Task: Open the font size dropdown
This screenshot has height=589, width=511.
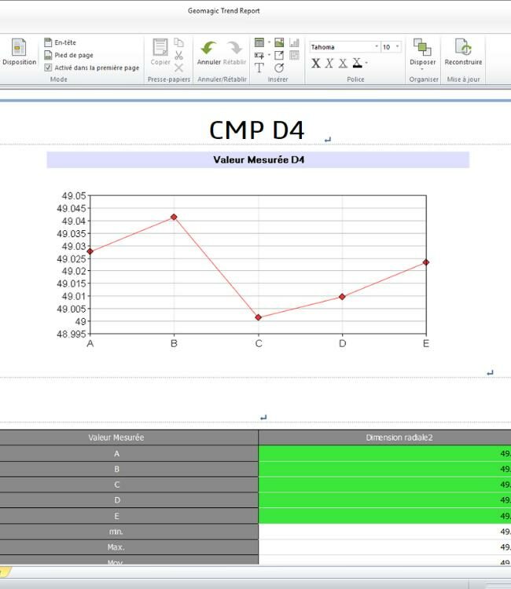Action: point(397,47)
